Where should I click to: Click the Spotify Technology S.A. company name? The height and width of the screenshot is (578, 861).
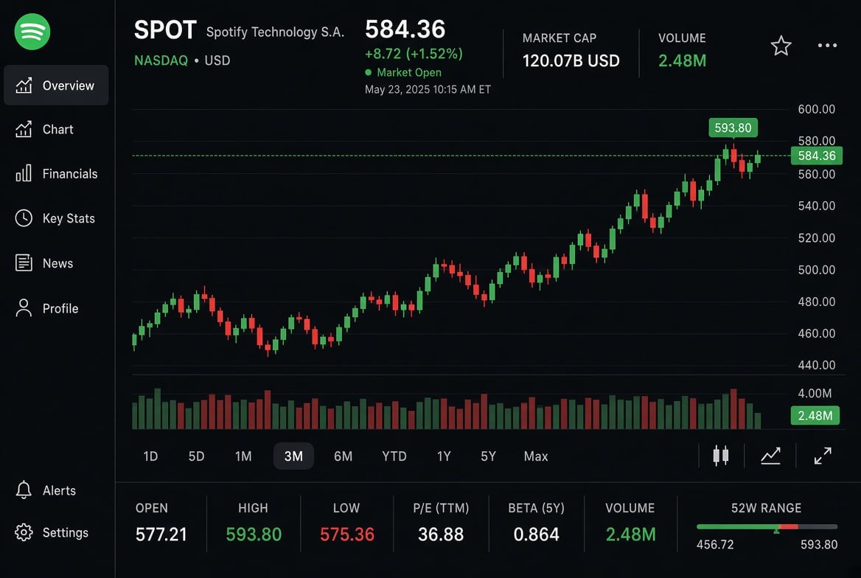pos(275,32)
